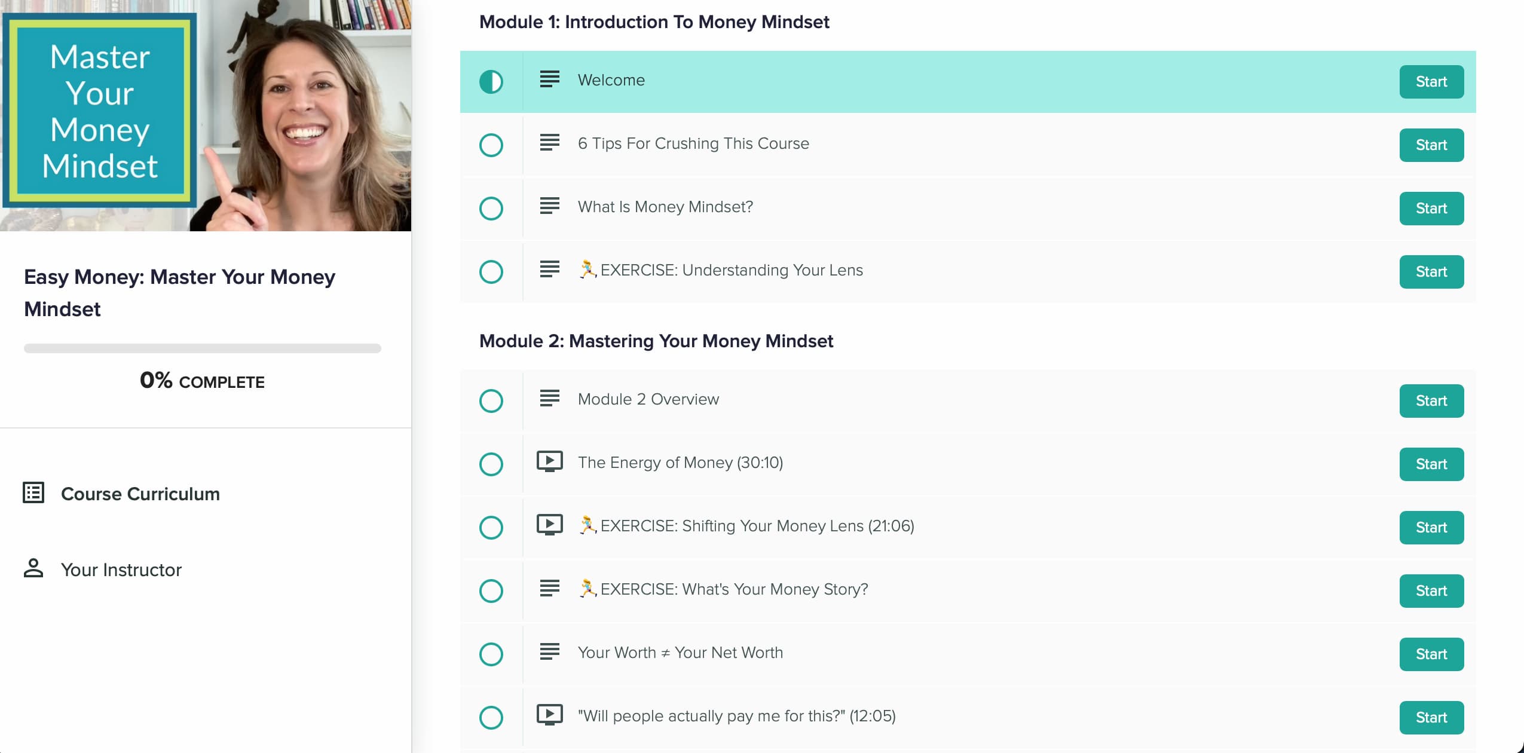
Task: Toggle the half-filled completion circle for Welcome
Action: click(x=491, y=82)
